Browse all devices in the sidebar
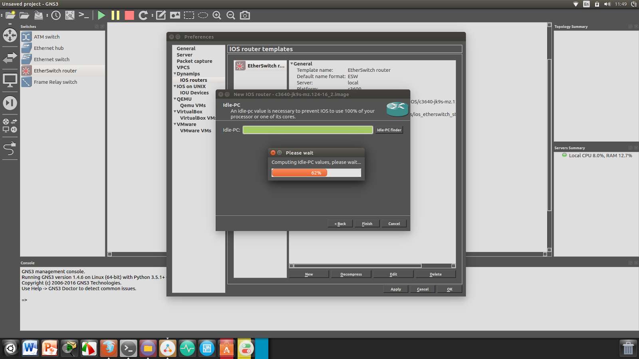The width and height of the screenshot is (639, 359). coord(10,125)
